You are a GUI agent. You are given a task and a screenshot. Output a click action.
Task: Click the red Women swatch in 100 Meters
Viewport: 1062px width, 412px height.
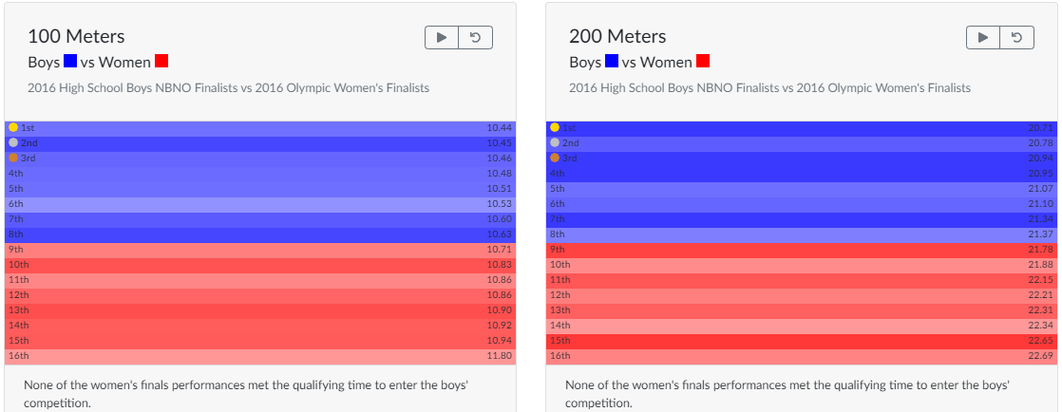point(161,62)
